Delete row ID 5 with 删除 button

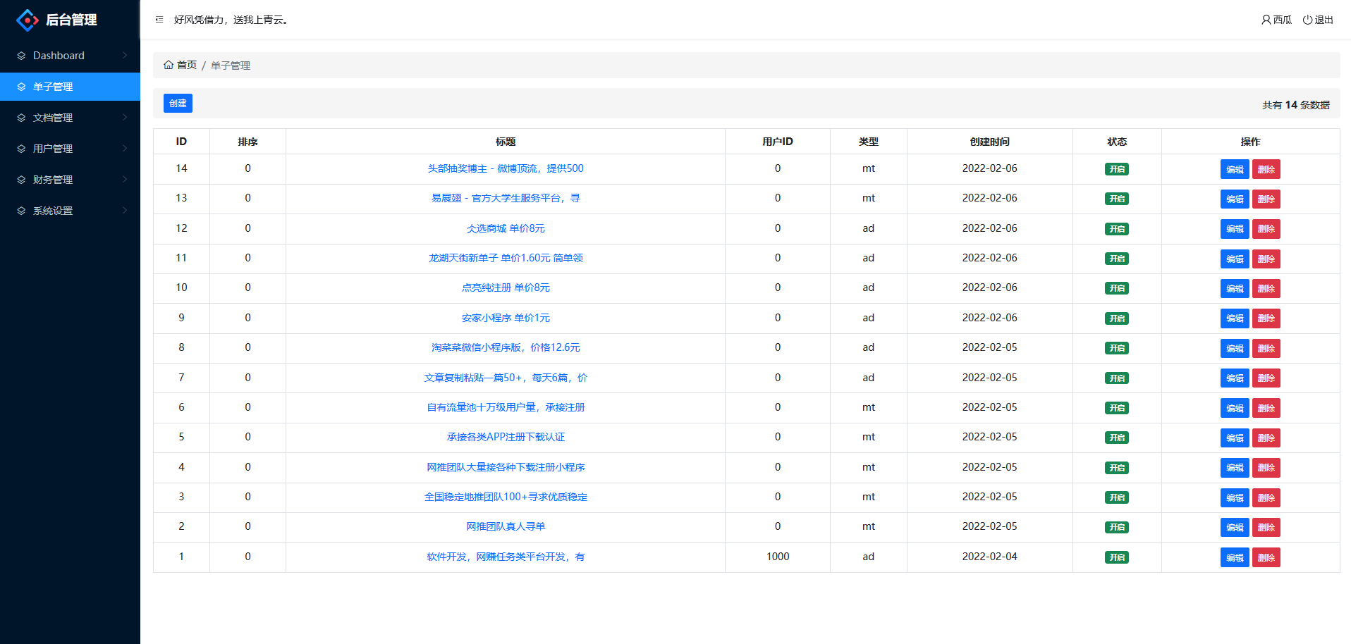(x=1266, y=438)
